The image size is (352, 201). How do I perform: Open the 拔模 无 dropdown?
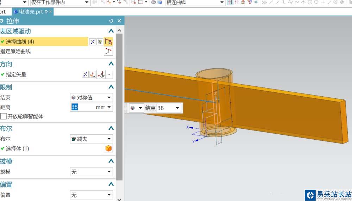(x=92, y=172)
